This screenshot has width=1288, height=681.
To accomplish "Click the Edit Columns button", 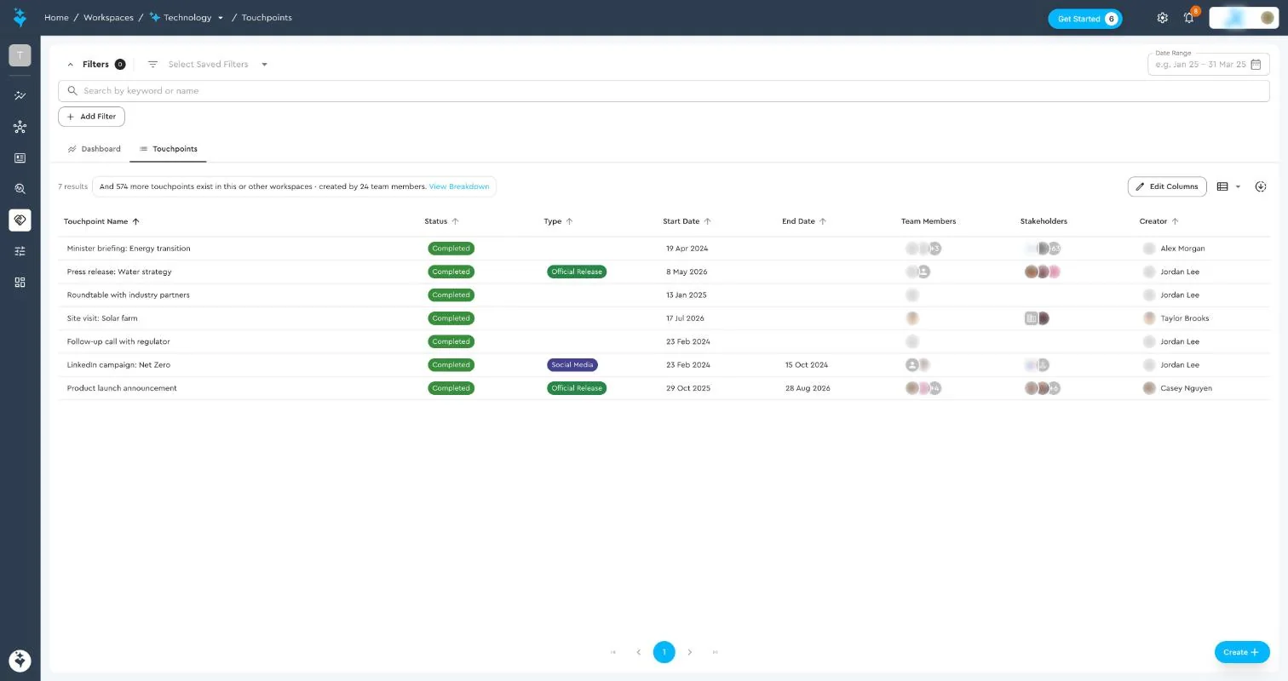I will [1167, 186].
